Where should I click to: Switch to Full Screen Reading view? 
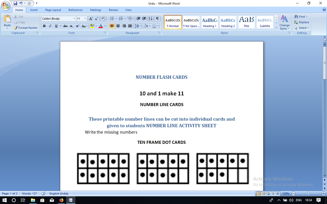coord(264,194)
